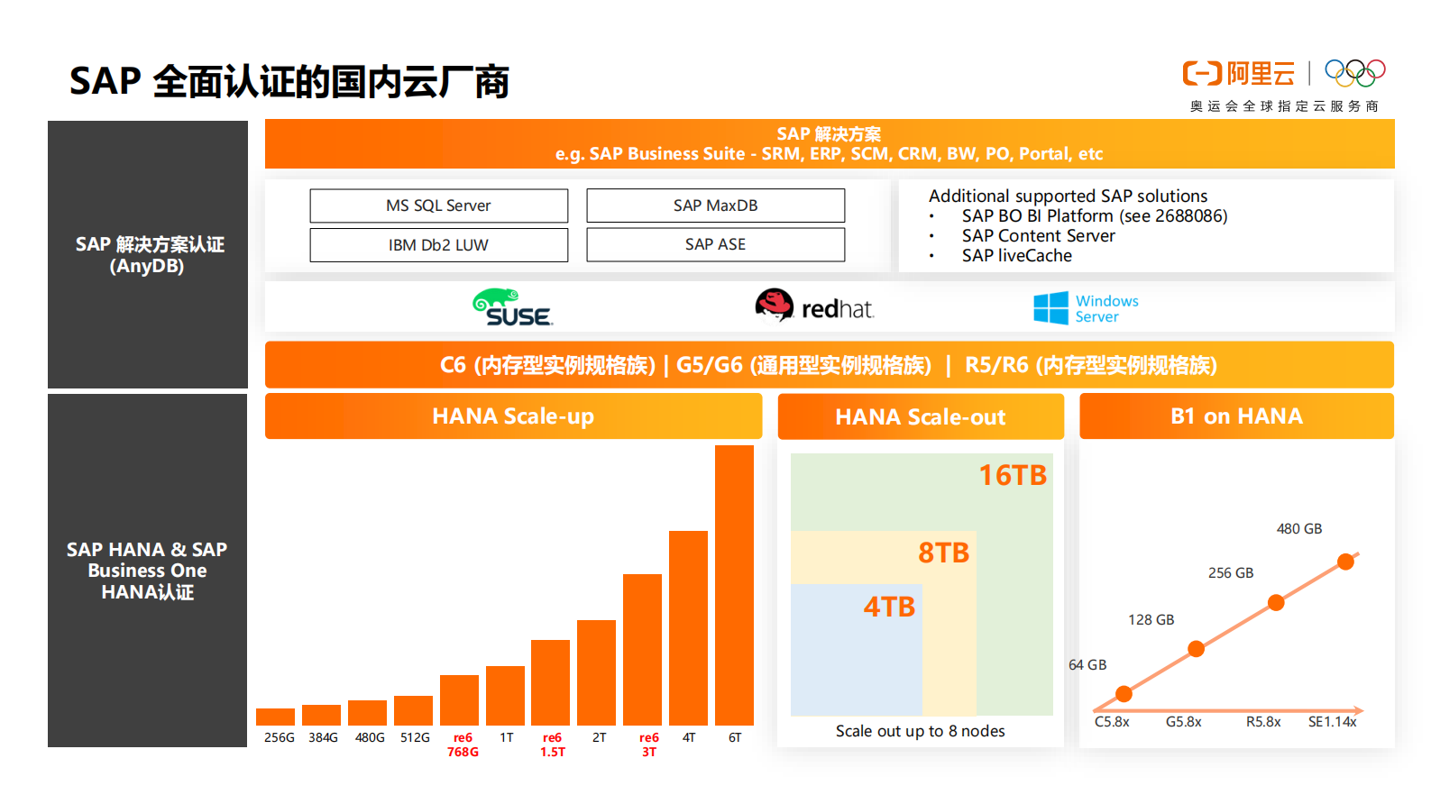Image resolution: width=1431 pixels, height=804 pixels.
Task: Click the SE1.14x axis label
Action: click(1333, 722)
